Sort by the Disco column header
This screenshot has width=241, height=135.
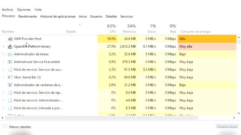[x=152, y=31]
